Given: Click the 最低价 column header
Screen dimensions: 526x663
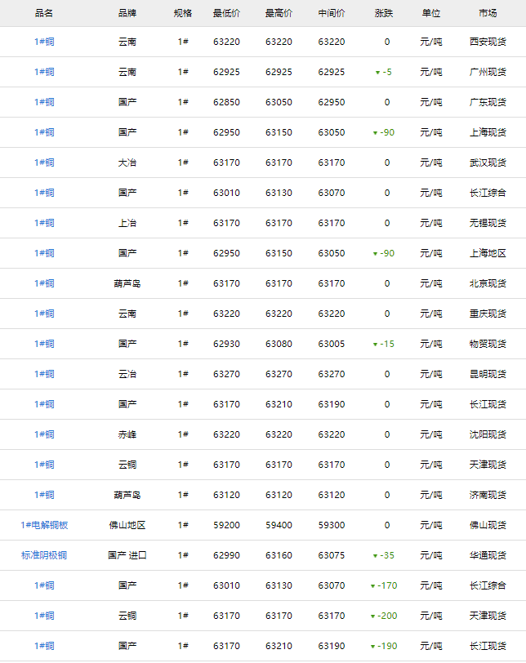Looking at the screenshot, I should click(x=226, y=14).
